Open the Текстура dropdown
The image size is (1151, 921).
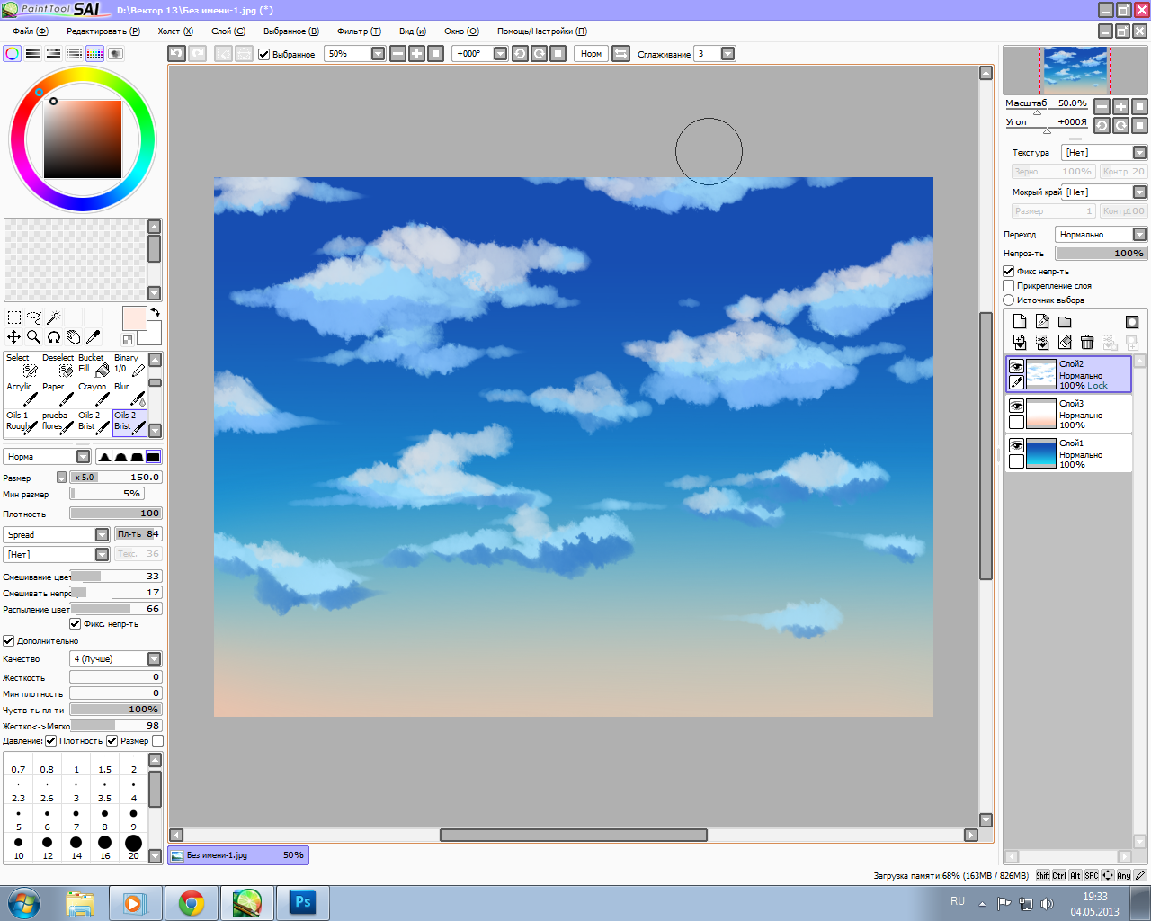point(1139,153)
